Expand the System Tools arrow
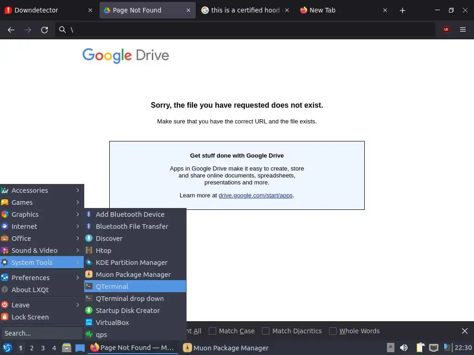 click(x=78, y=263)
